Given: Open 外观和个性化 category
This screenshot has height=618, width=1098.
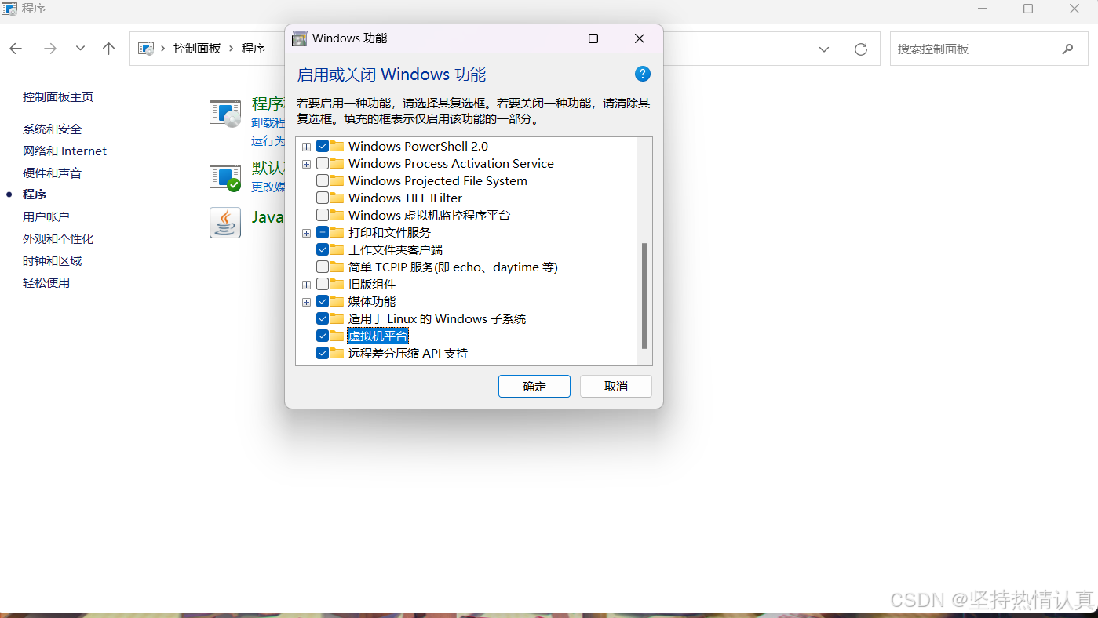Looking at the screenshot, I should tap(58, 238).
